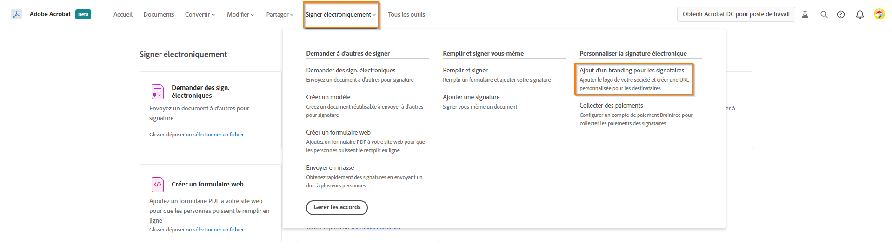
Task: Collapse the Signer électroniquement dropdown
Action: [341, 15]
